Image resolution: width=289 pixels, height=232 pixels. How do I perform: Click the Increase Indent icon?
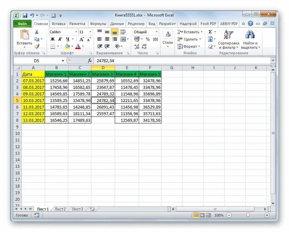point(107,46)
